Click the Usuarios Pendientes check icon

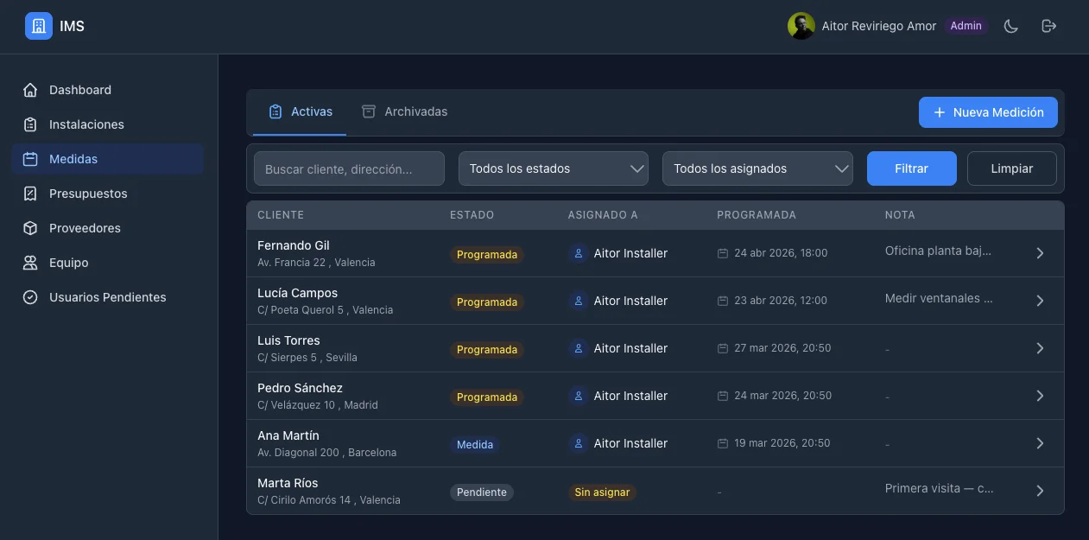point(30,297)
